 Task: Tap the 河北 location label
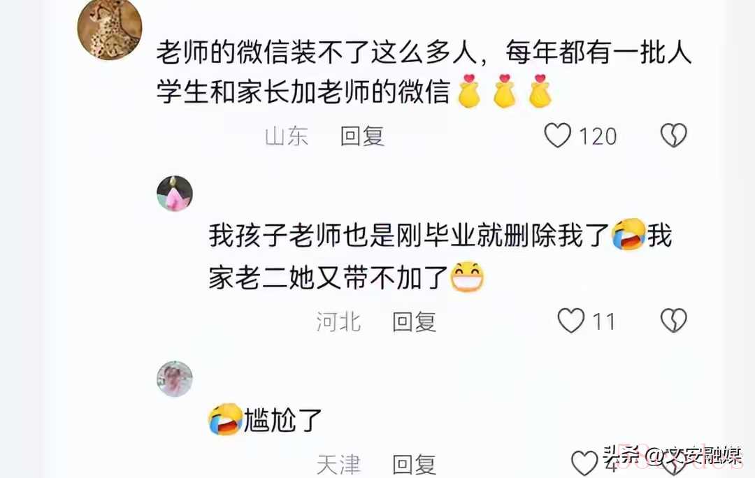click(x=338, y=321)
